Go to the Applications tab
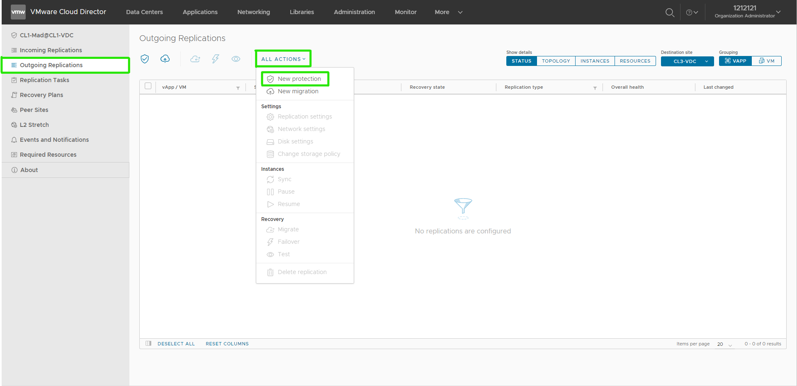This screenshot has height=386, width=797. tap(200, 12)
